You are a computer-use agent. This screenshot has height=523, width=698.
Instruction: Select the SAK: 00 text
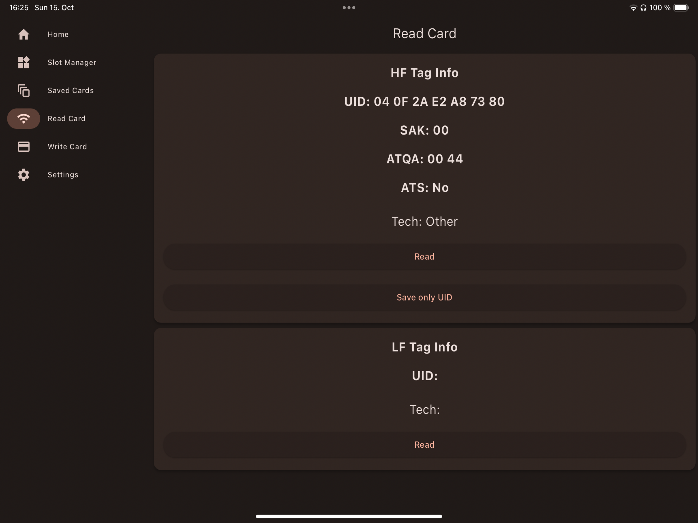point(424,130)
